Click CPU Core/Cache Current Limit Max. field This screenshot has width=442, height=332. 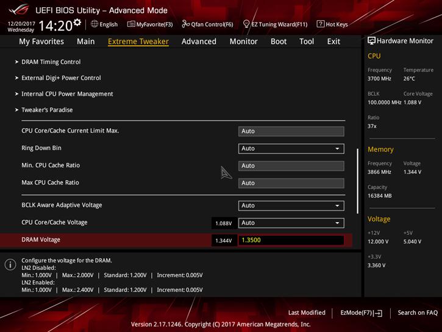pyautogui.click(x=291, y=131)
